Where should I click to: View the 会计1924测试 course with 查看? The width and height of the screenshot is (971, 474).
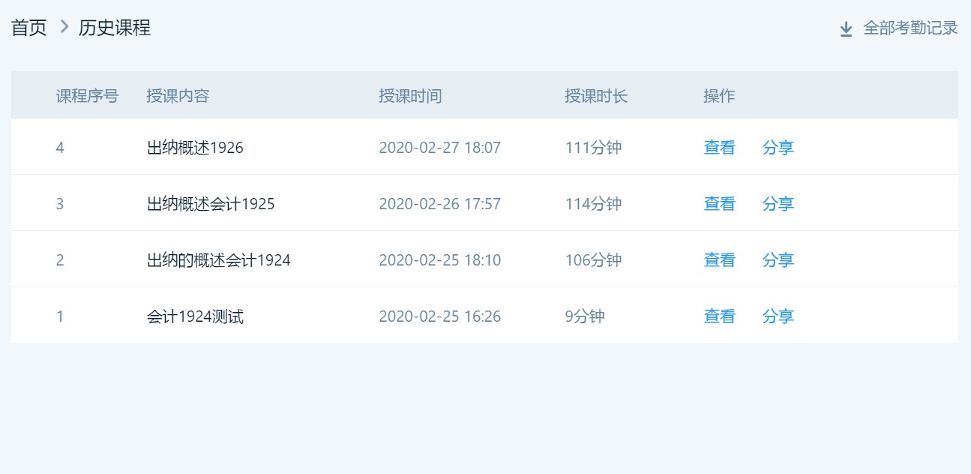(x=719, y=316)
